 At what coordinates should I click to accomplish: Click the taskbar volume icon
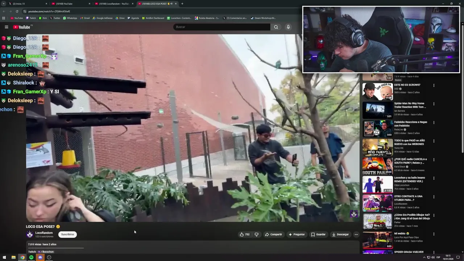click(433, 257)
